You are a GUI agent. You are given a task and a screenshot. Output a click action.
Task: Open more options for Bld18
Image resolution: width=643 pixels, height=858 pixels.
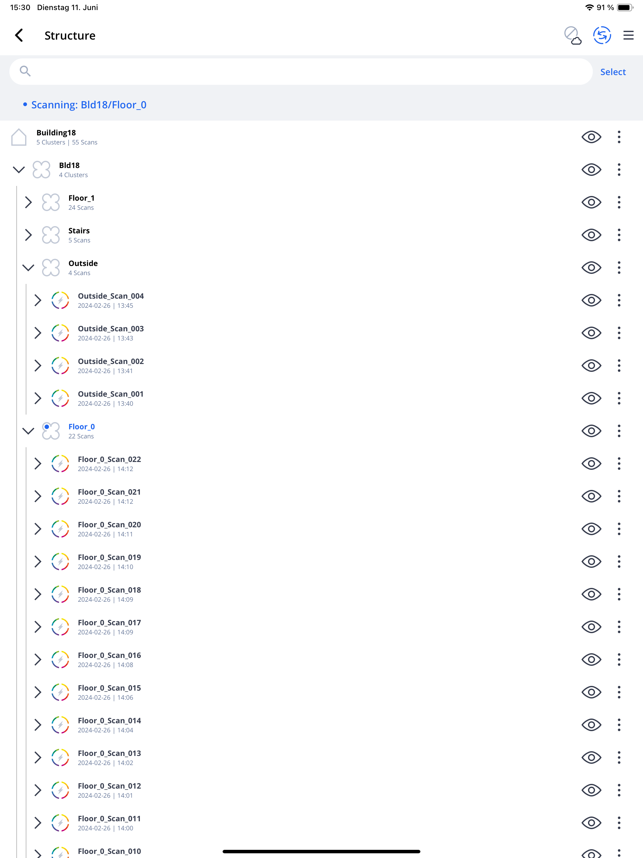pos(619,170)
